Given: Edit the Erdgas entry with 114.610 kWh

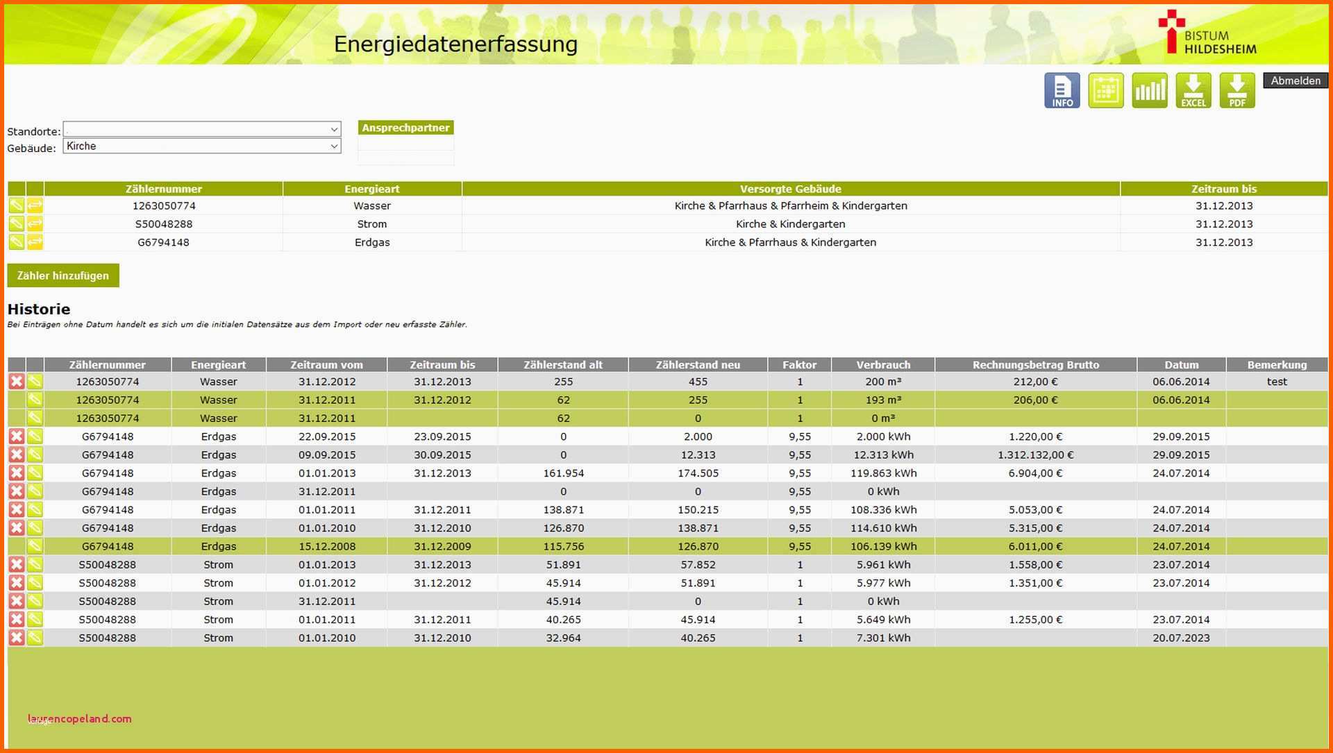Looking at the screenshot, I should point(35,527).
